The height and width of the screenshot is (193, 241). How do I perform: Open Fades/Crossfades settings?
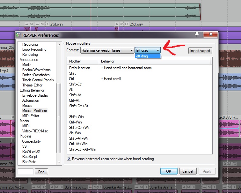(36, 75)
